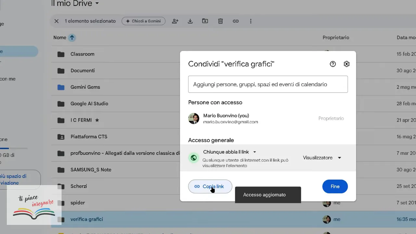Toggle the sort direction arrow beside Nome

click(72, 38)
